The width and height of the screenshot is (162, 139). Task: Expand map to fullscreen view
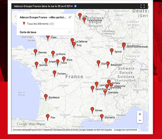143,6
